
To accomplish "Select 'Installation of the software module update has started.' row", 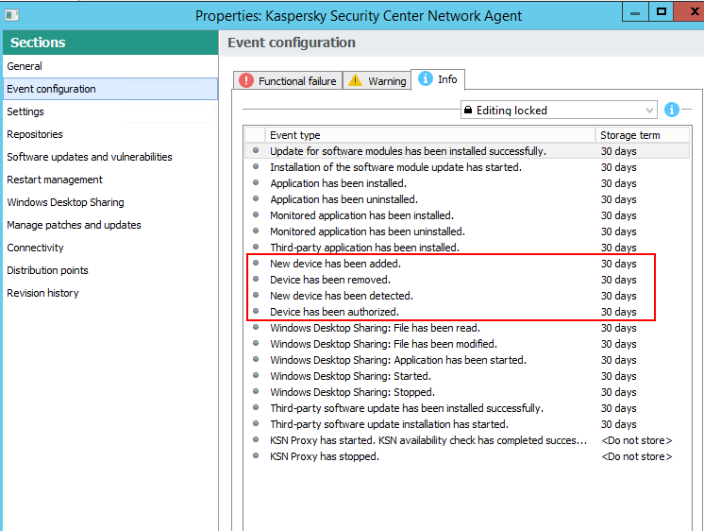I will [x=467, y=167].
